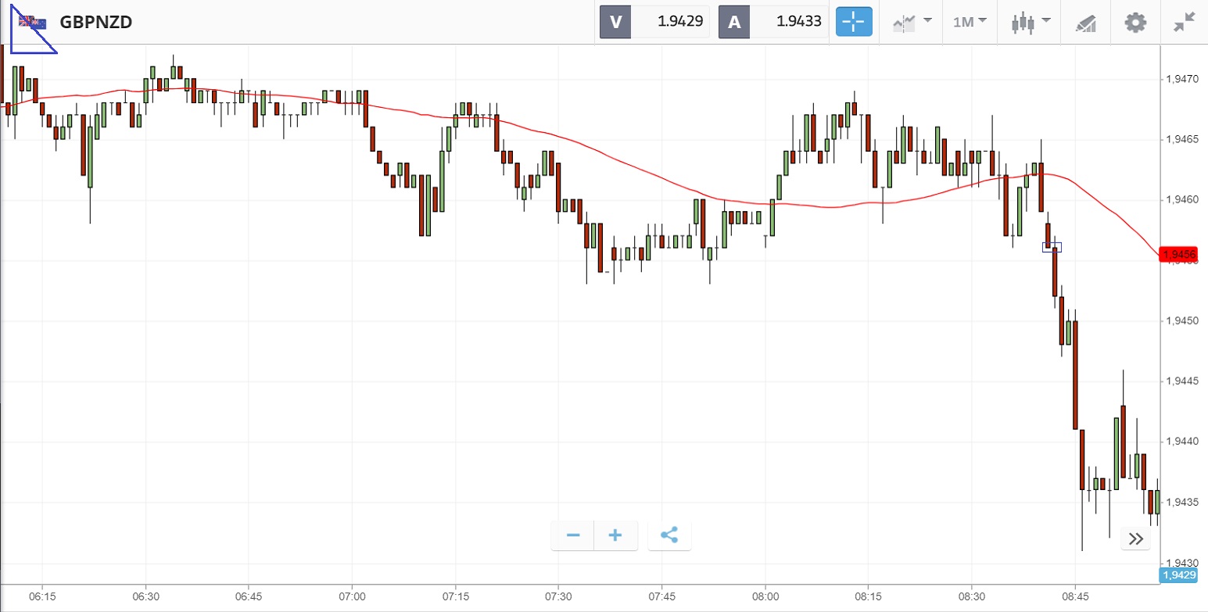
Task: Click the blue 1.9429 current price label
Action: point(1179,575)
